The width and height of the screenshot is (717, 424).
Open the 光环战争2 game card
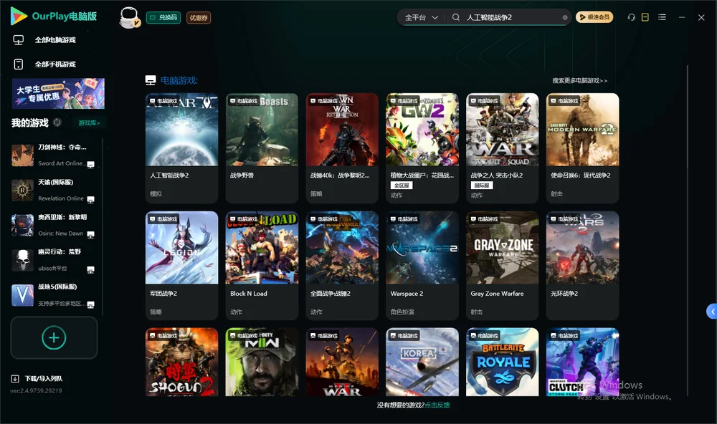pos(582,266)
